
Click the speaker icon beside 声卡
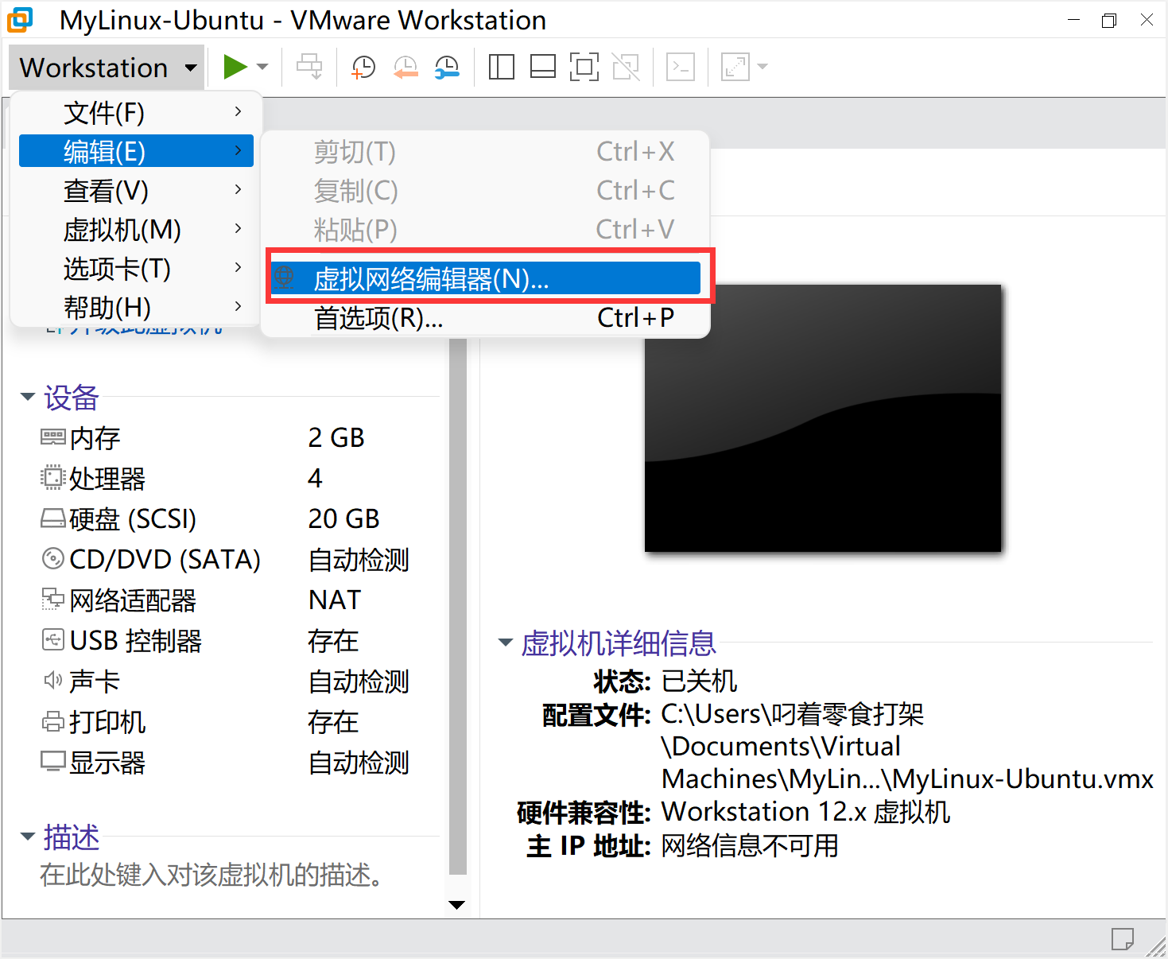[x=53, y=681]
